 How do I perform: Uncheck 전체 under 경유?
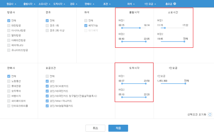pyautogui.click(x=47, y=21)
